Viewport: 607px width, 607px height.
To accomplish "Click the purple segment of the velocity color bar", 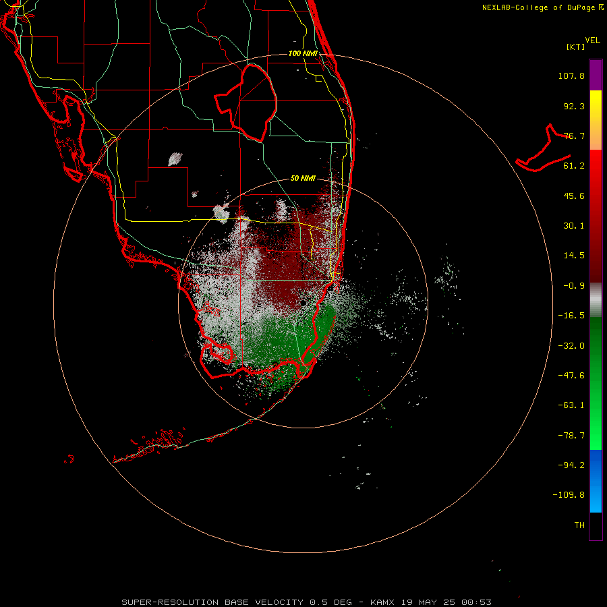I will point(596,75).
